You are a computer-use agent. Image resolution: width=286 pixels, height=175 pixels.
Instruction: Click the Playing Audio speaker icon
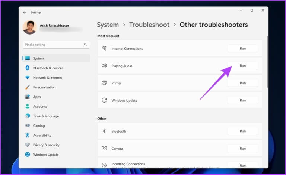coord(104,66)
